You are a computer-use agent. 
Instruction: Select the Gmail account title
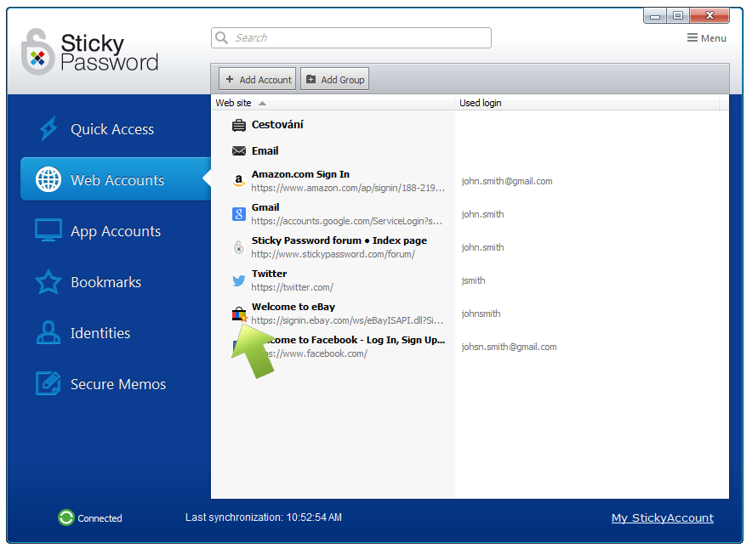click(265, 207)
